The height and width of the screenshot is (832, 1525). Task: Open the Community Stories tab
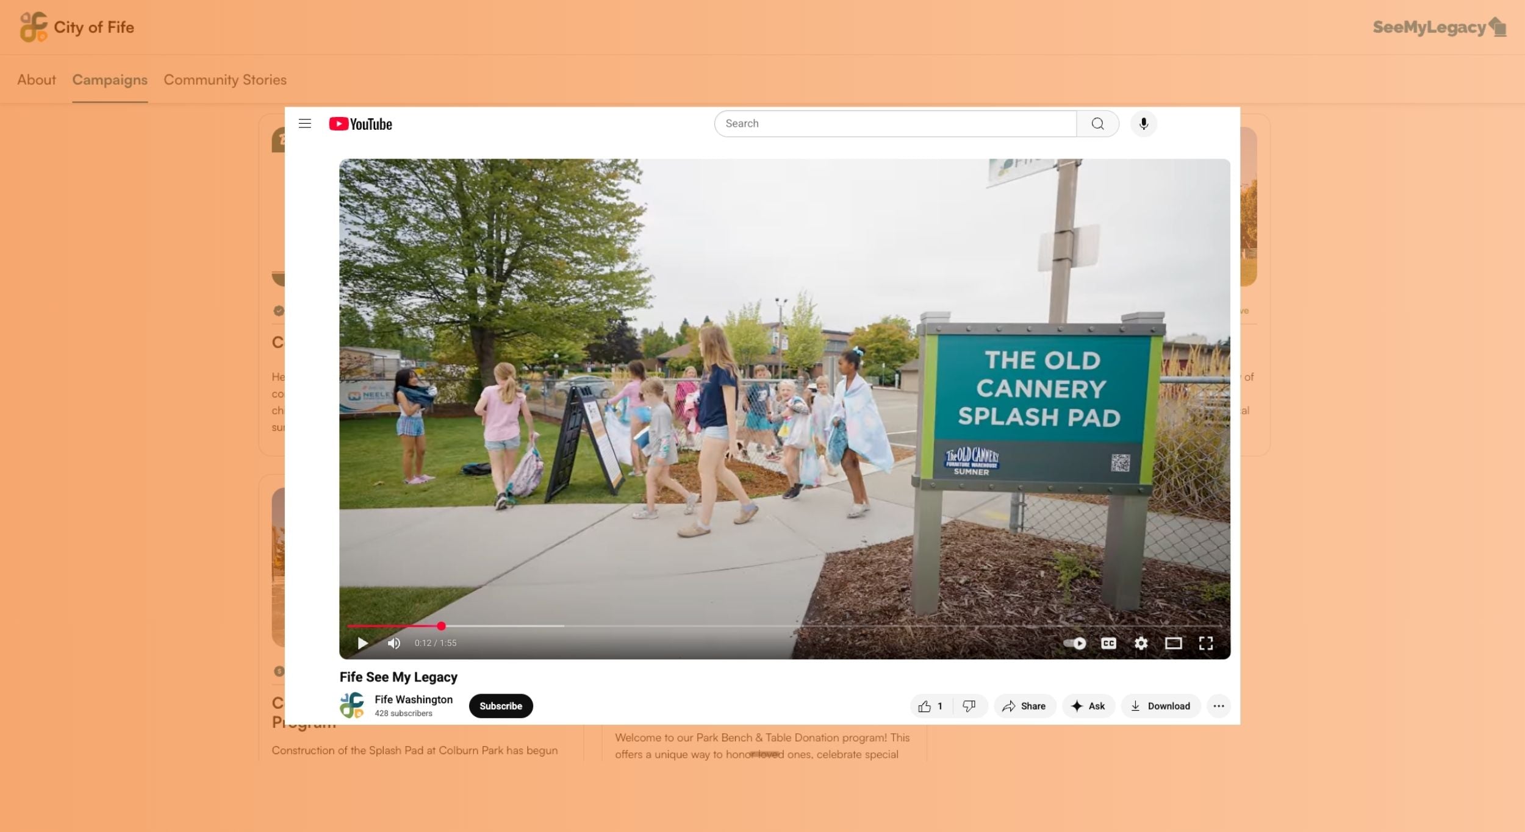coord(224,80)
